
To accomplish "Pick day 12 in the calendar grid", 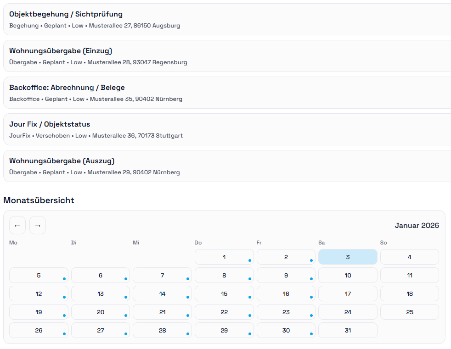I will (x=39, y=294).
